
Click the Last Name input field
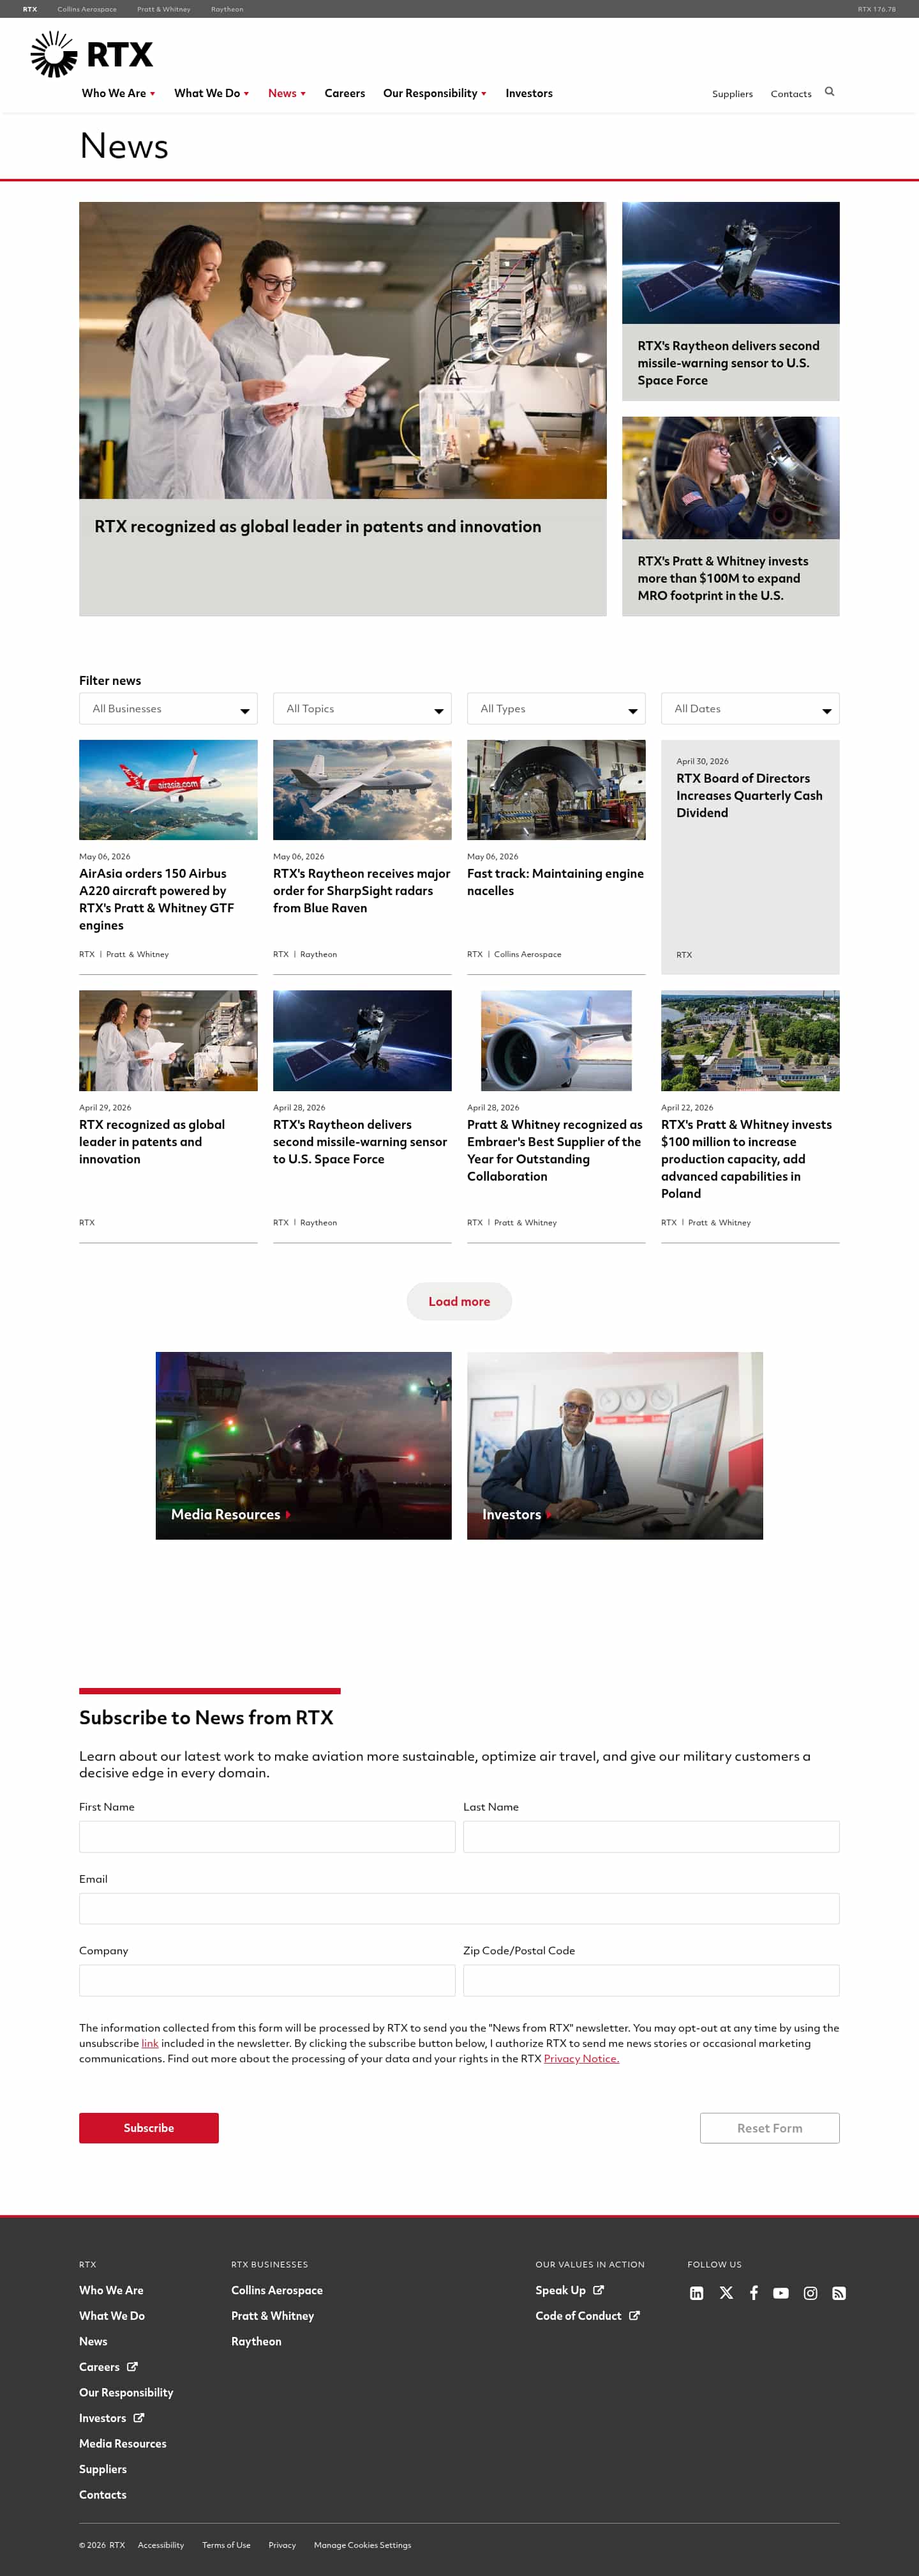pos(652,1836)
